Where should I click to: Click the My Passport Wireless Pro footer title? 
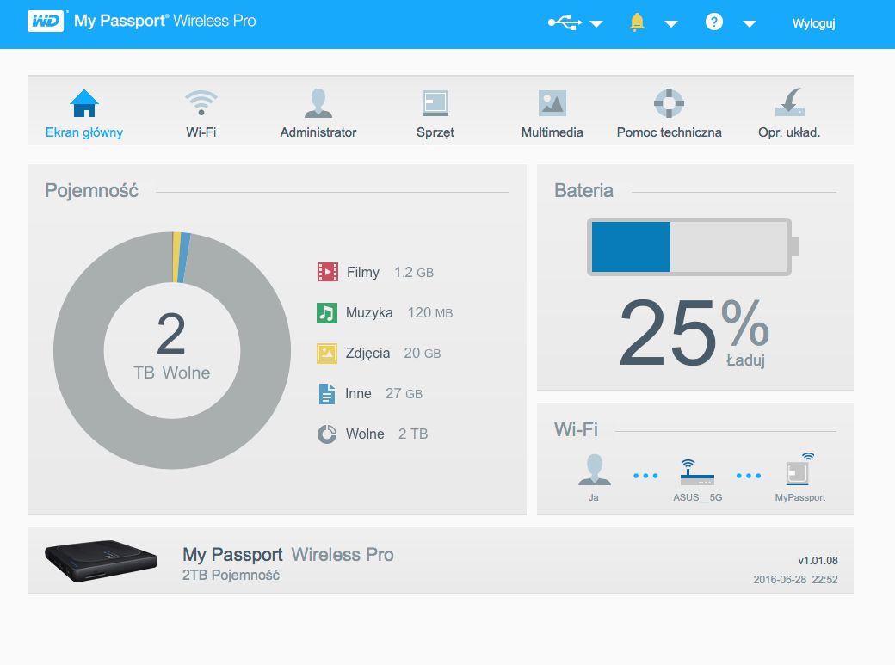[288, 555]
